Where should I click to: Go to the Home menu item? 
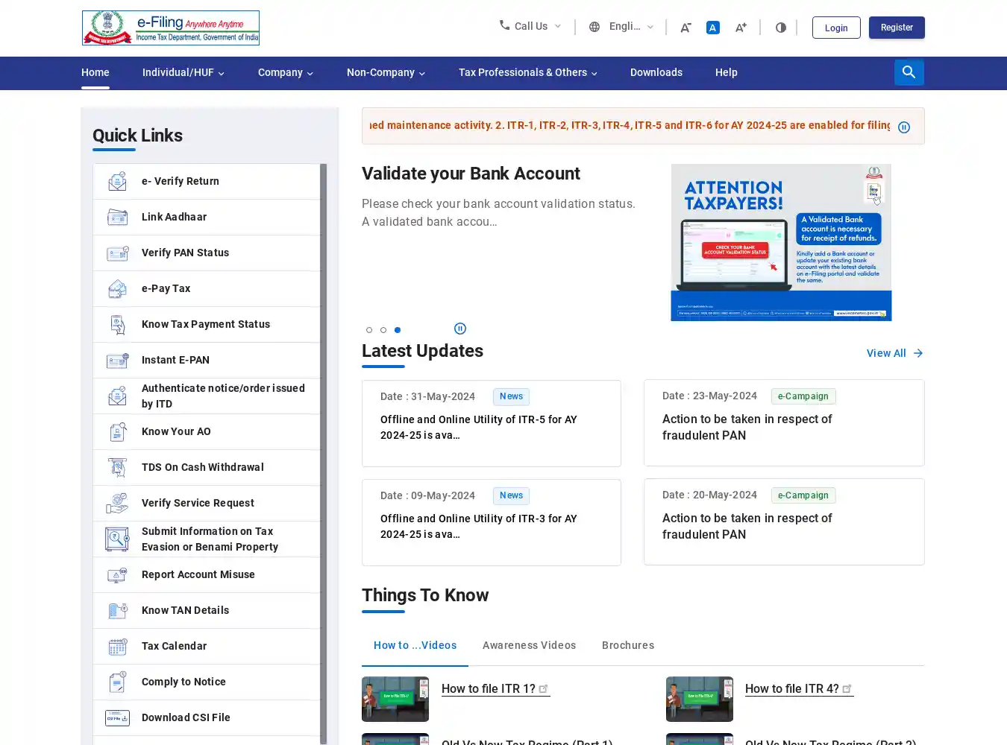(95, 72)
